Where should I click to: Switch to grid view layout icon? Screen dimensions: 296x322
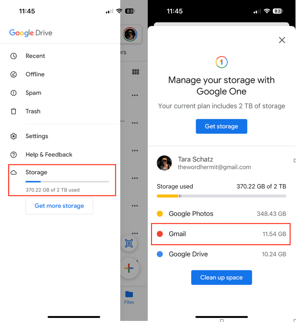[x=135, y=72]
